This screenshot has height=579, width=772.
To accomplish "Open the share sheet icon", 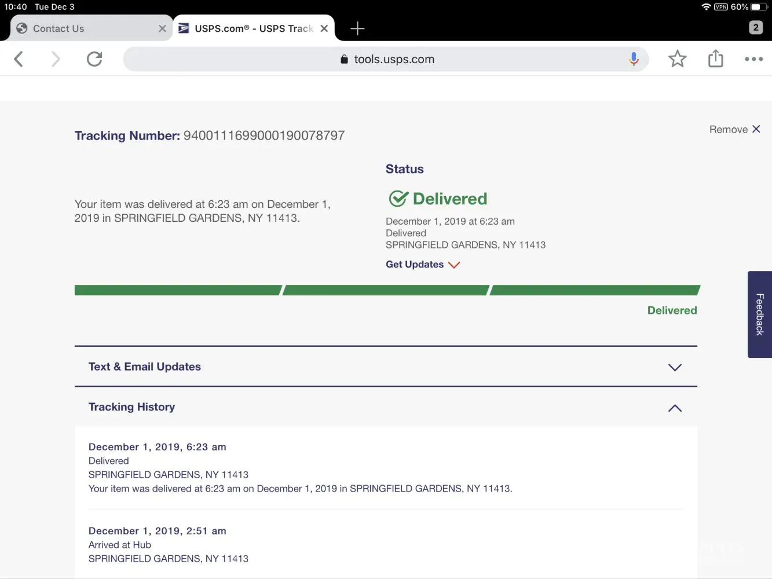I will tap(716, 59).
